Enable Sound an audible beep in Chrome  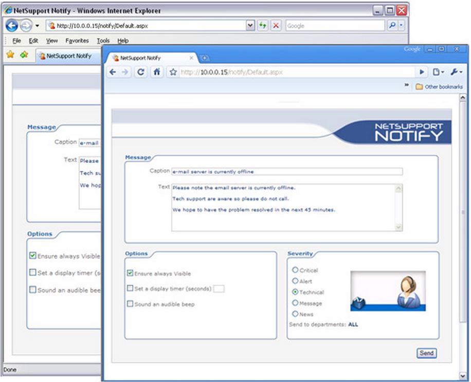130,304
